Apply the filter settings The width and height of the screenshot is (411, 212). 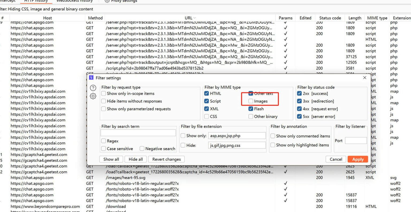358,159
